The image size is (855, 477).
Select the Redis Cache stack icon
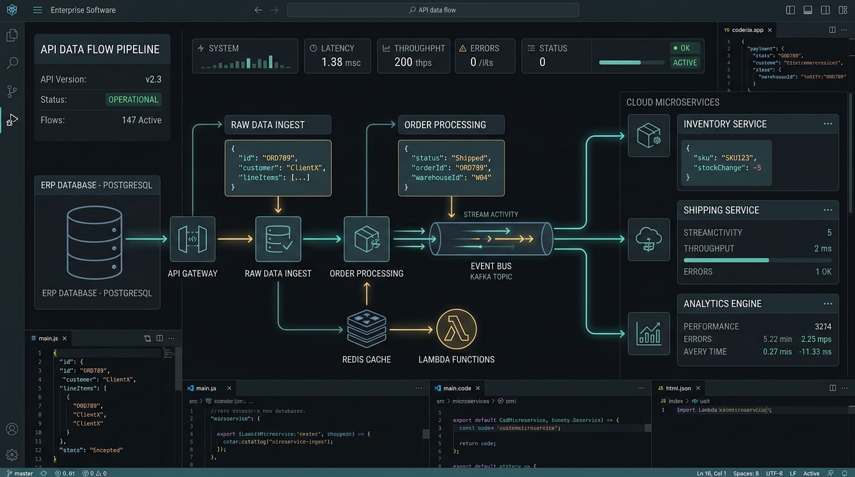tap(367, 329)
